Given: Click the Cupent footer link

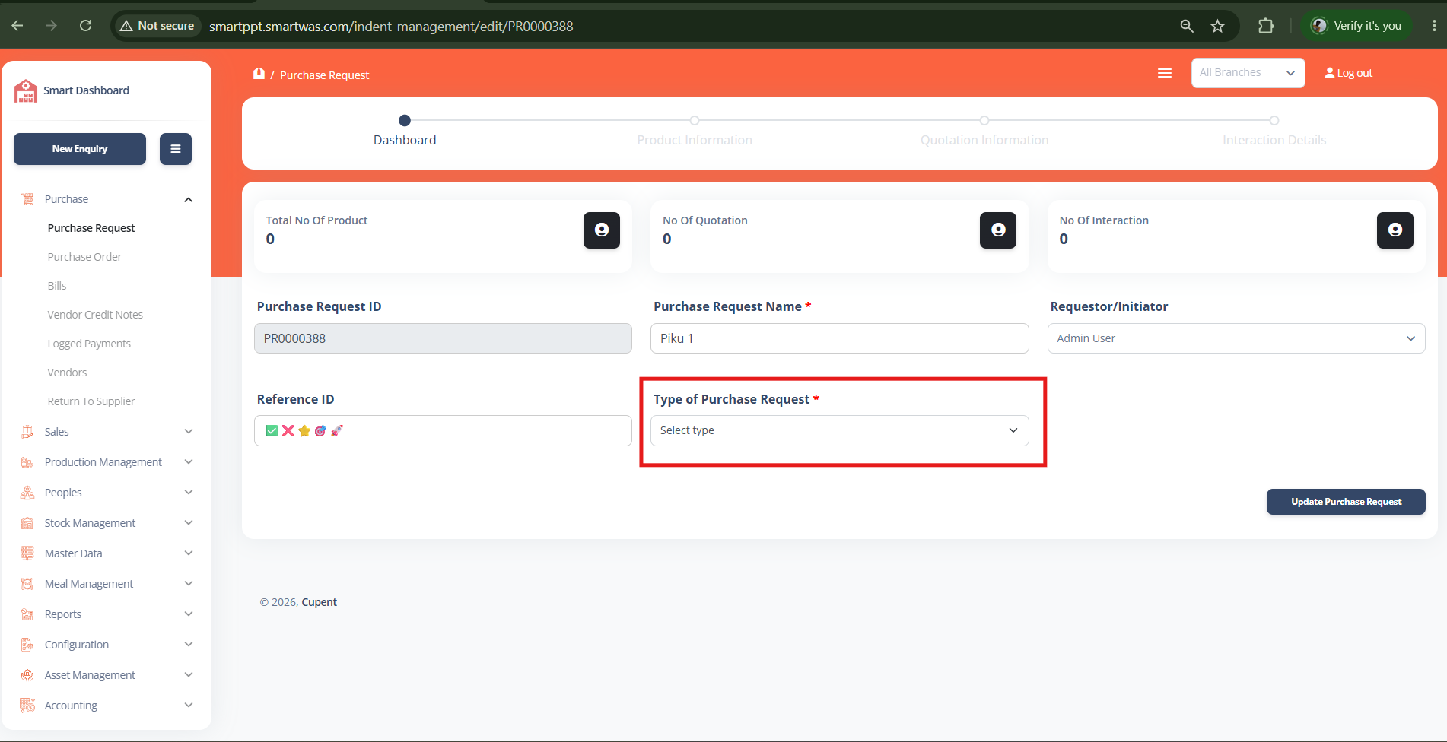Looking at the screenshot, I should [x=319, y=602].
